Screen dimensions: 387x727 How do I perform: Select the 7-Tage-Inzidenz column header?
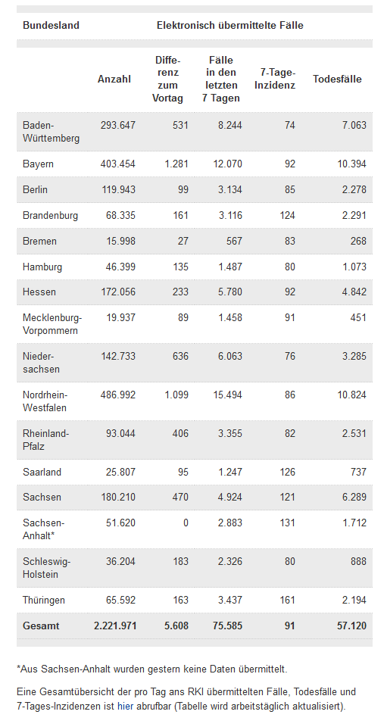(x=275, y=80)
